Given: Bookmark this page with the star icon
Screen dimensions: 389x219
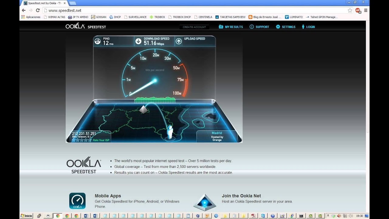Looking at the screenshot, I should click(x=350, y=10).
